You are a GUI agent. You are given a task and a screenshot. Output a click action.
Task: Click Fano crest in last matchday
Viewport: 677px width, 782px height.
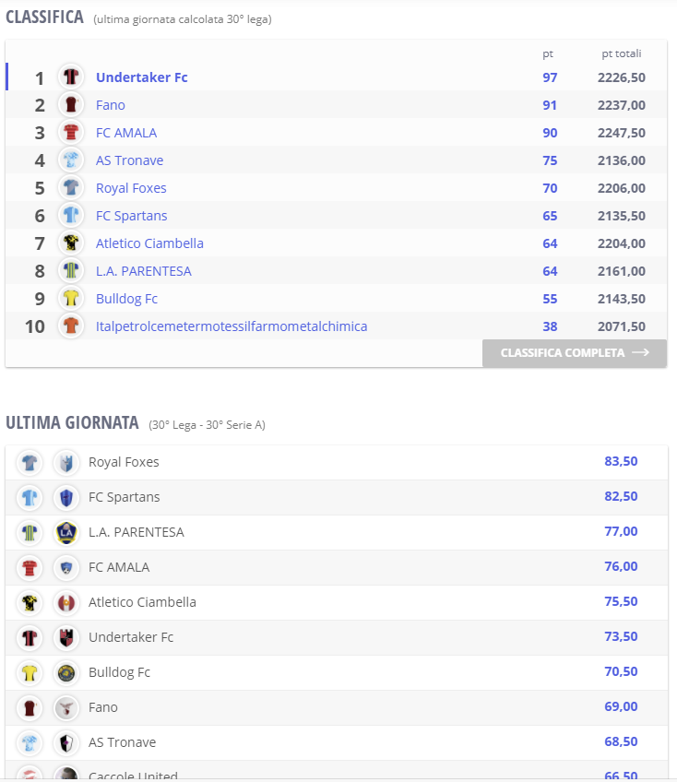66,707
